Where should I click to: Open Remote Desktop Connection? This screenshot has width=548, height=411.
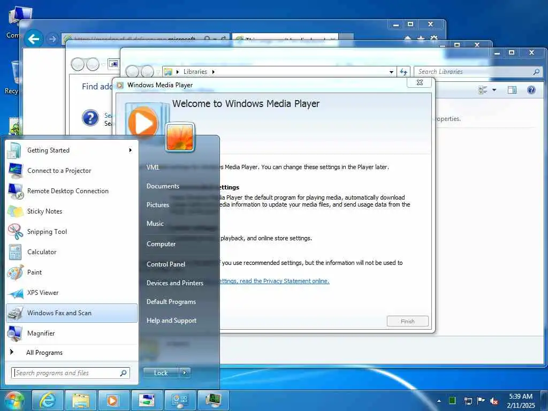(x=72, y=191)
